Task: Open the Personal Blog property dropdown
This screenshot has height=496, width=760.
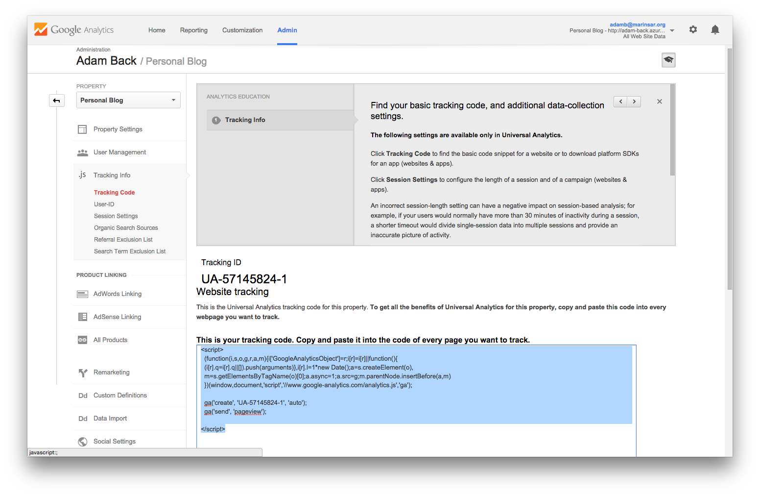Action: tap(128, 100)
